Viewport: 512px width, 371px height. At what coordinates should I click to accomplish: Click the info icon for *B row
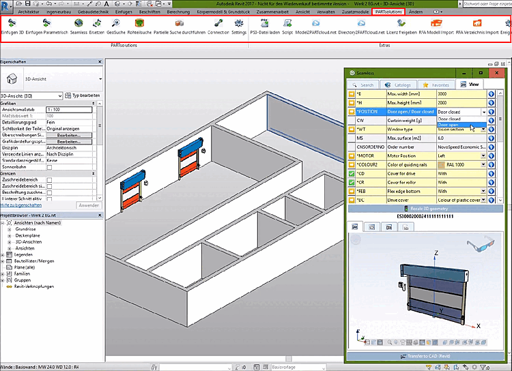pos(492,94)
